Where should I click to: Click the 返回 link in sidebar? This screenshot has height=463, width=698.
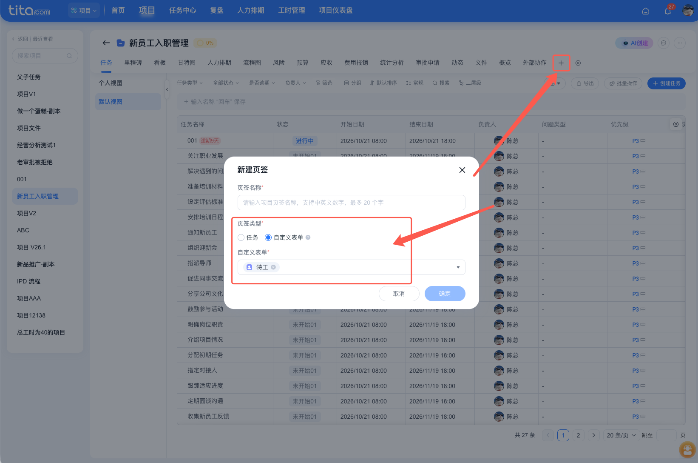pyautogui.click(x=20, y=39)
